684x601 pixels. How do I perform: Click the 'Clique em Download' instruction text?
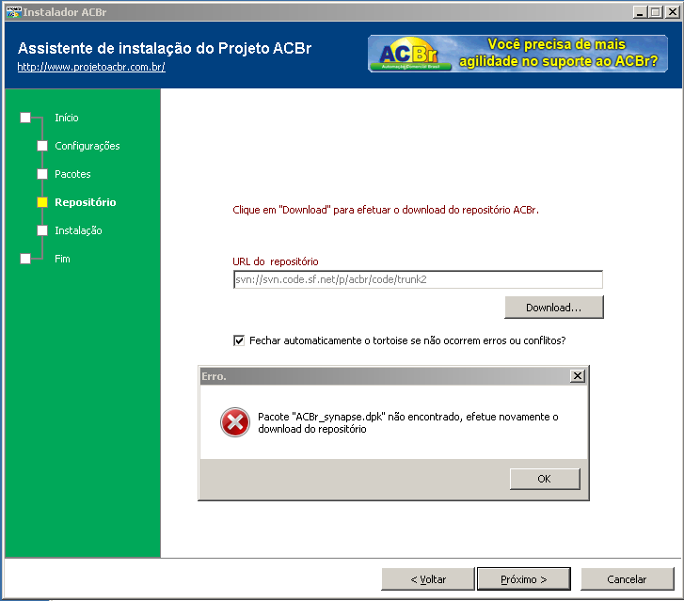386,210
